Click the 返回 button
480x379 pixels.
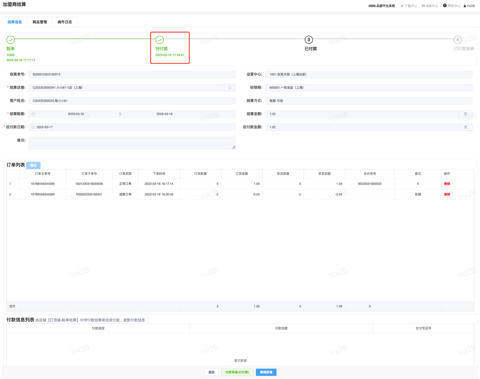tap(211, 372)
